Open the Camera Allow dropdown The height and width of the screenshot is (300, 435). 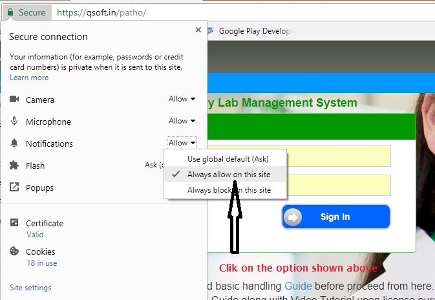pos(182,99)
